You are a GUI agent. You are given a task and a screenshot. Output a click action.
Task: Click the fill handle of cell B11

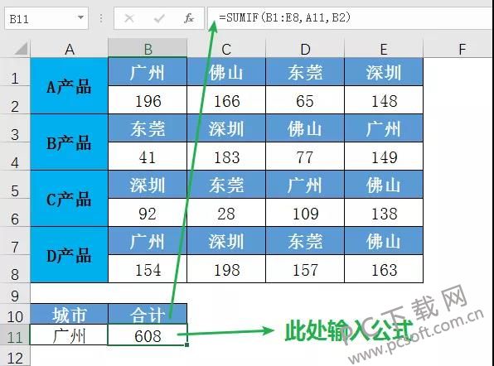click(187, 345)
